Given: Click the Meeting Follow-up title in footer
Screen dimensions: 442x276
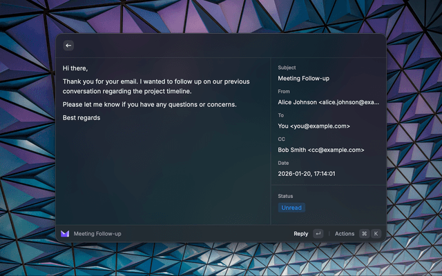Looking at the screenshot, I should point(97,234).
